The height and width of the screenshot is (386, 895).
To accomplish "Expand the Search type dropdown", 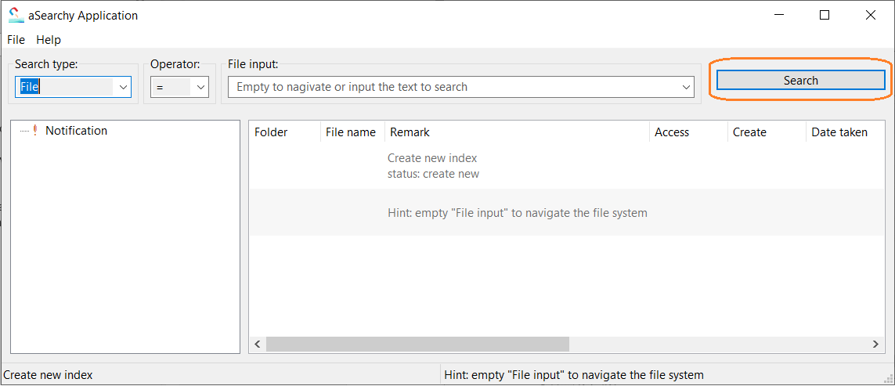I will (123, 88).
